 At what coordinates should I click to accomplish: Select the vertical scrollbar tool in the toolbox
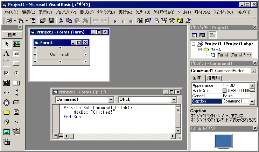16,93
